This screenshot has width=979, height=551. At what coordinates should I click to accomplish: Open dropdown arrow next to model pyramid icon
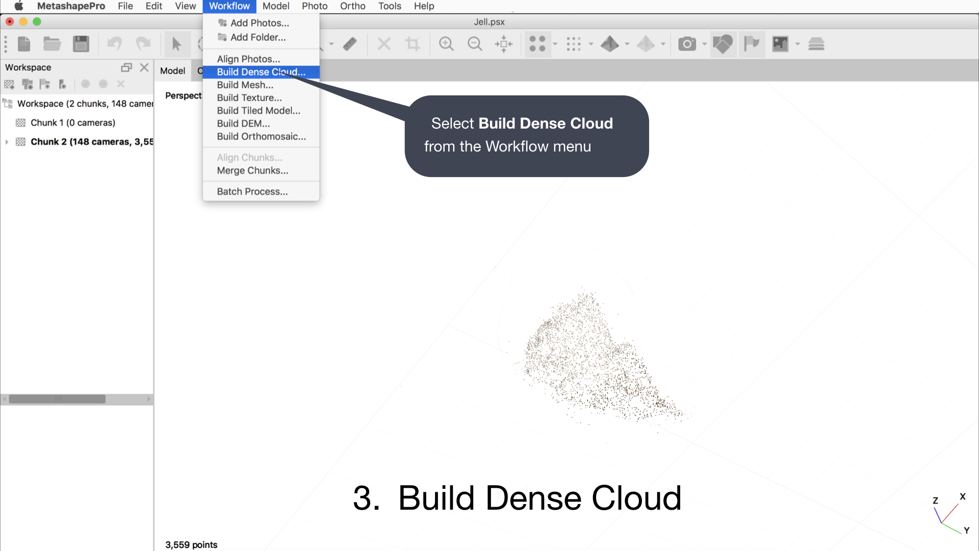coord(627,44)
